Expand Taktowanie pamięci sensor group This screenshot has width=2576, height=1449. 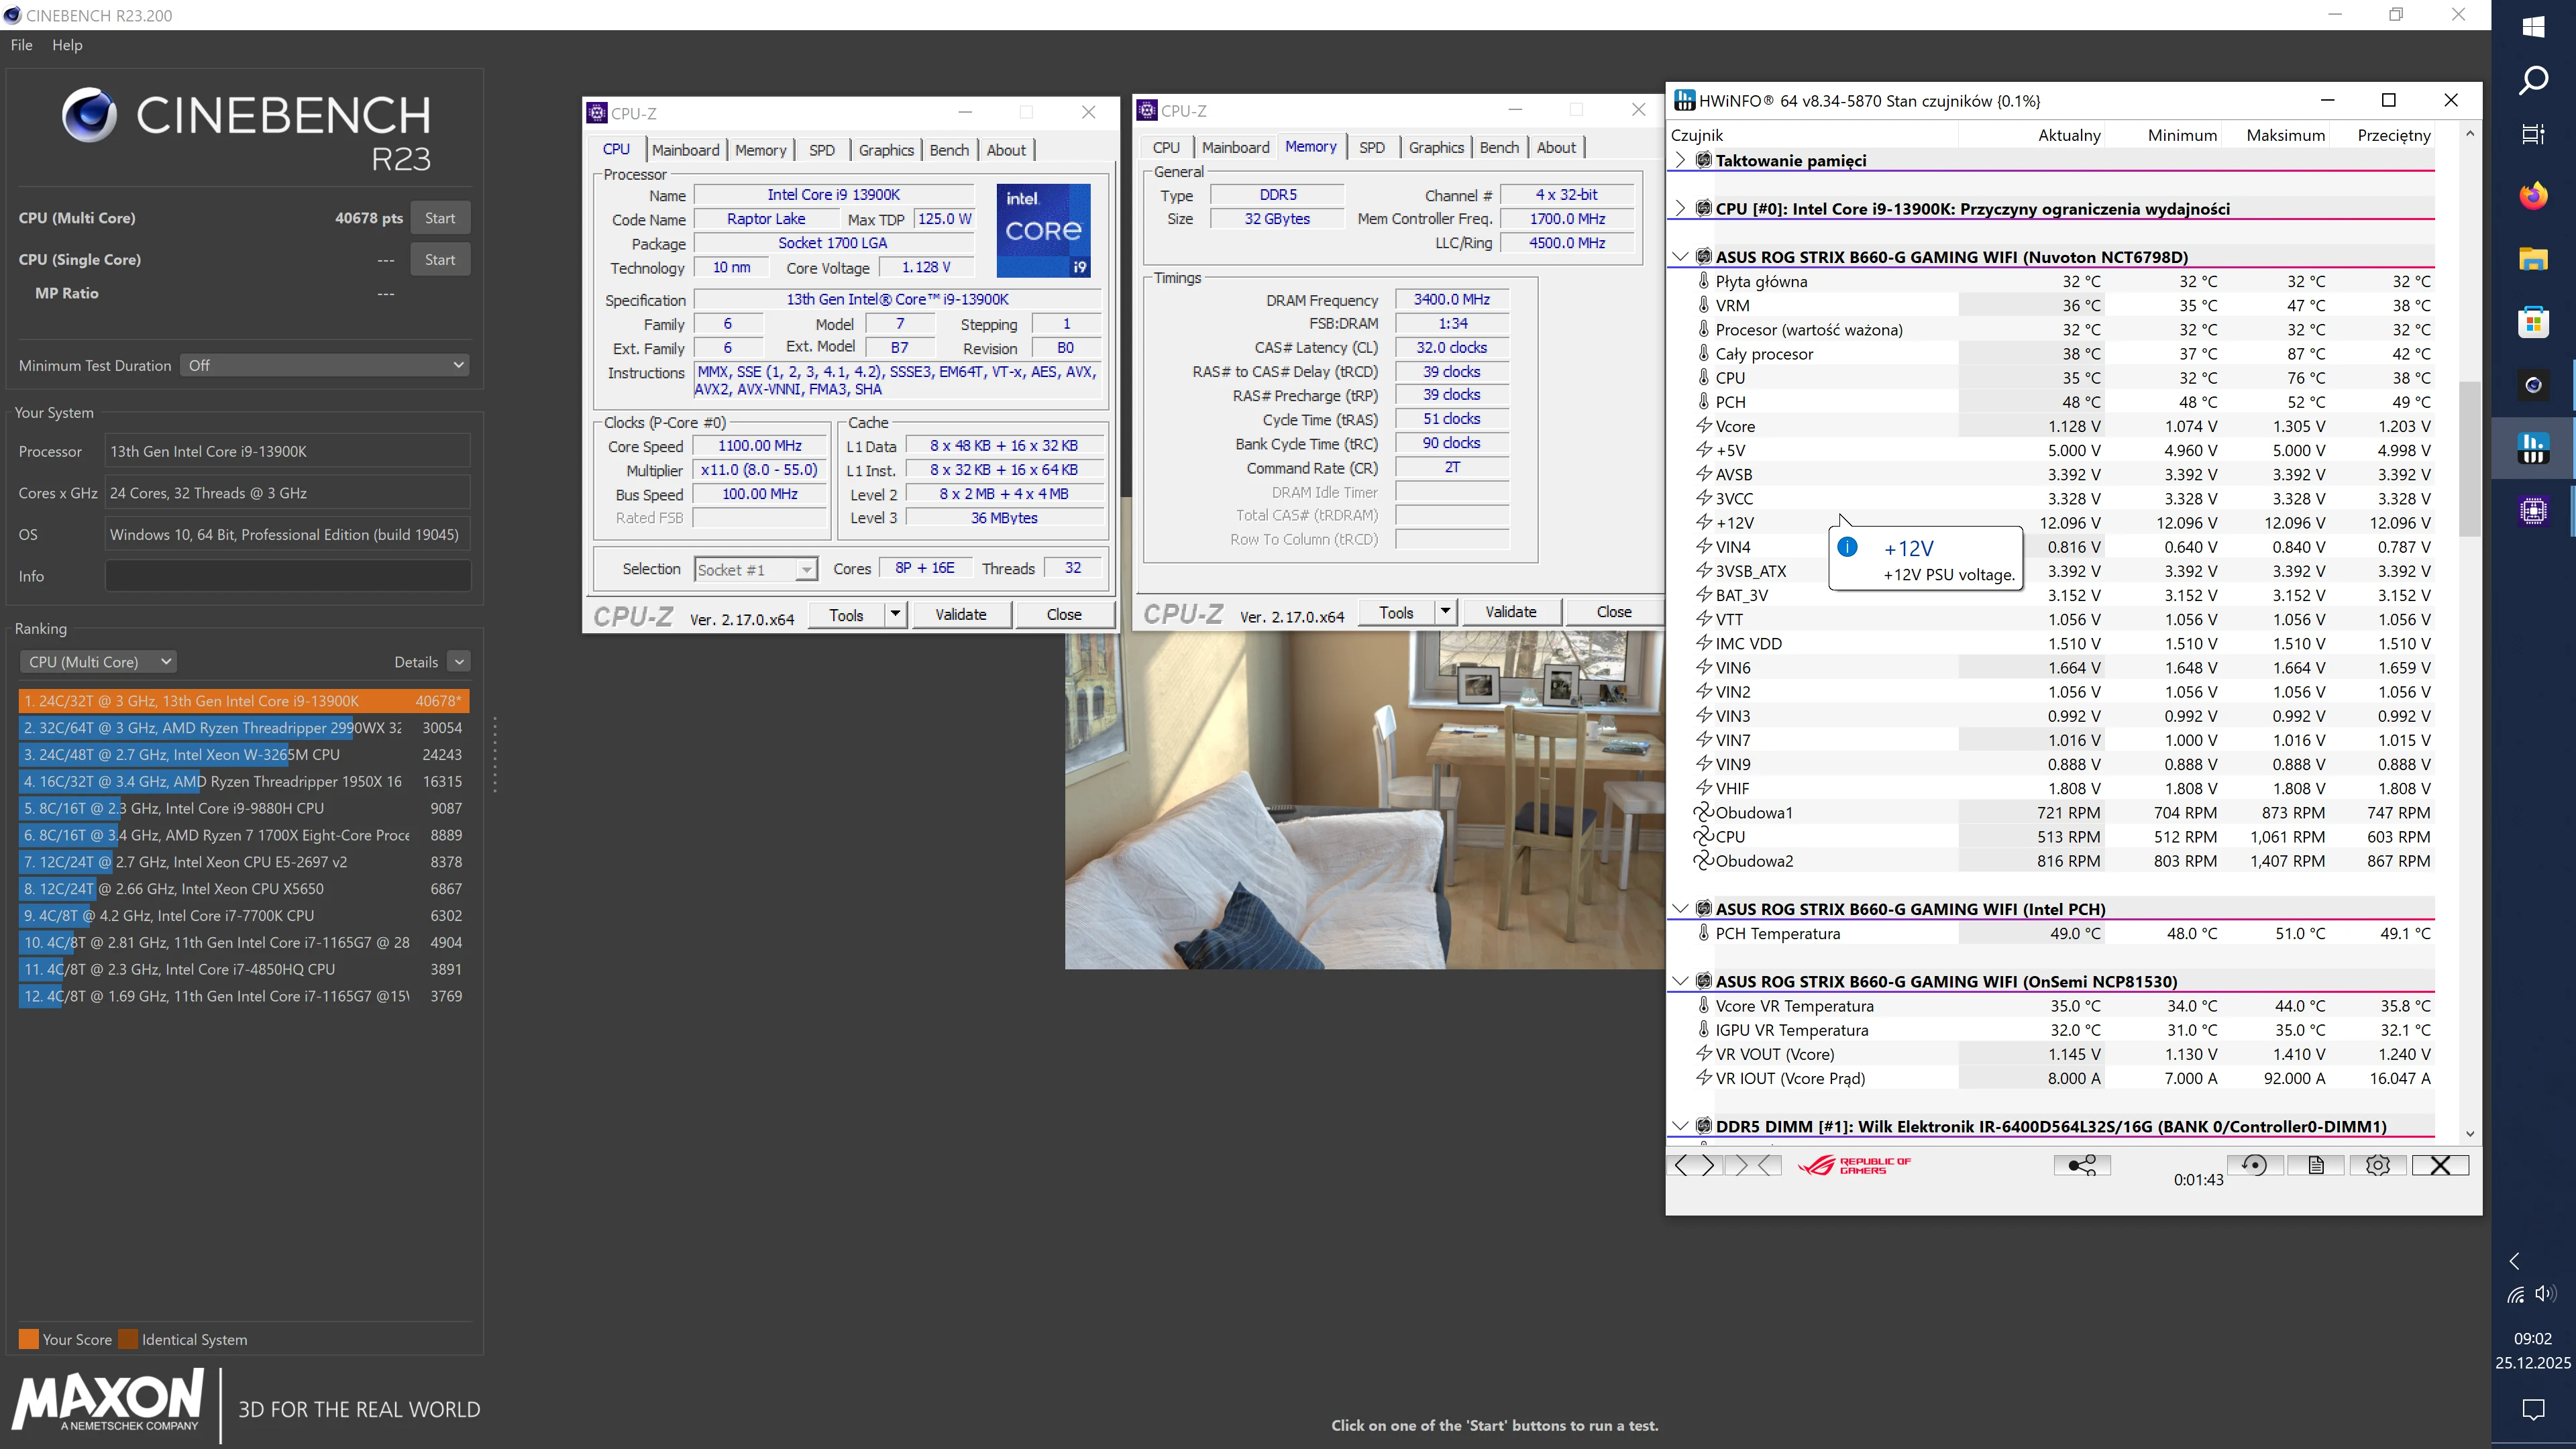tap(1680, 160)
